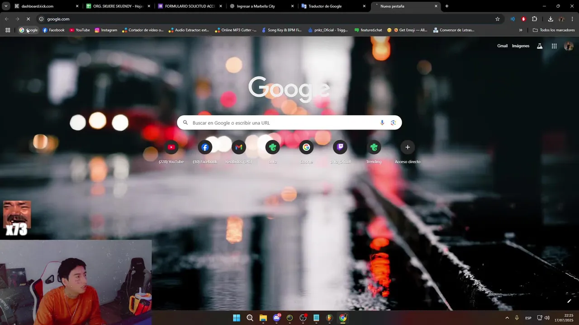Open File Explorer from taskbar

(x=263, y=318)
